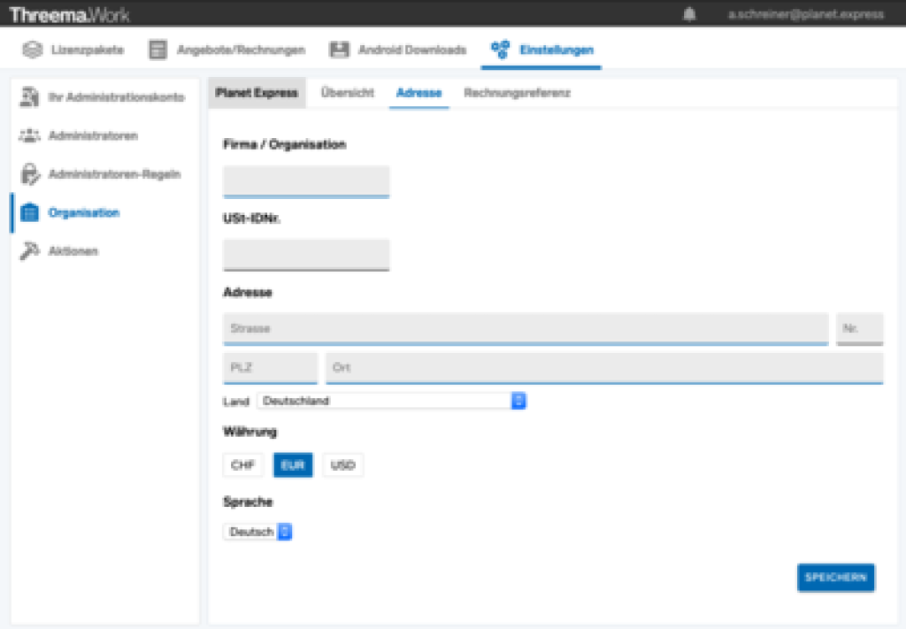Click the notification bell icon

pos(689,14)
